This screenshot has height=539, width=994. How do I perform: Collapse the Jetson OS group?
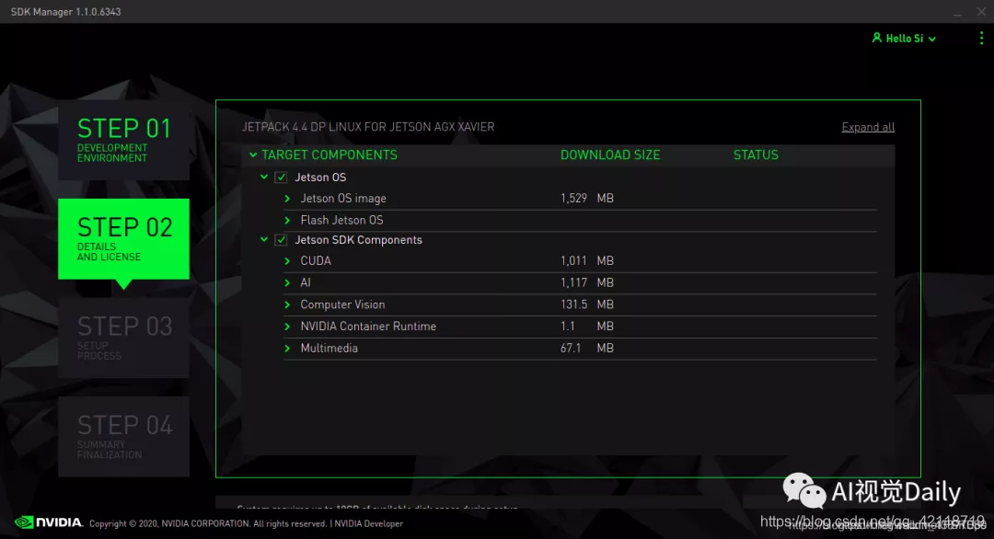[x=264, y=177]
